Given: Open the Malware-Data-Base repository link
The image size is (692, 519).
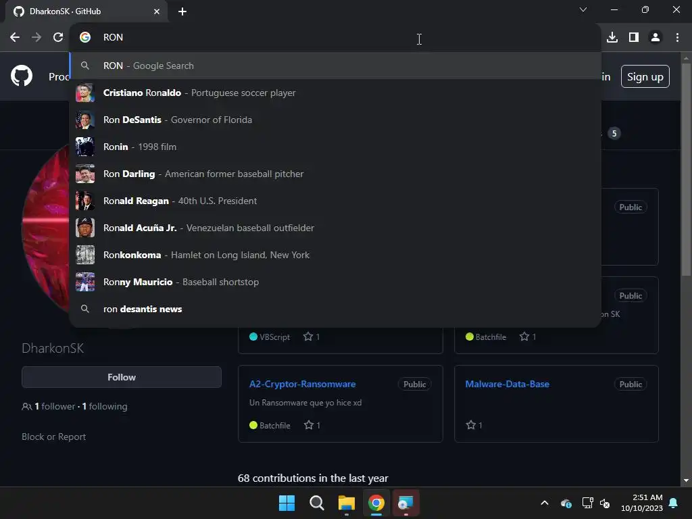Looking at the screenshot, I should click(x=507, y=384).
